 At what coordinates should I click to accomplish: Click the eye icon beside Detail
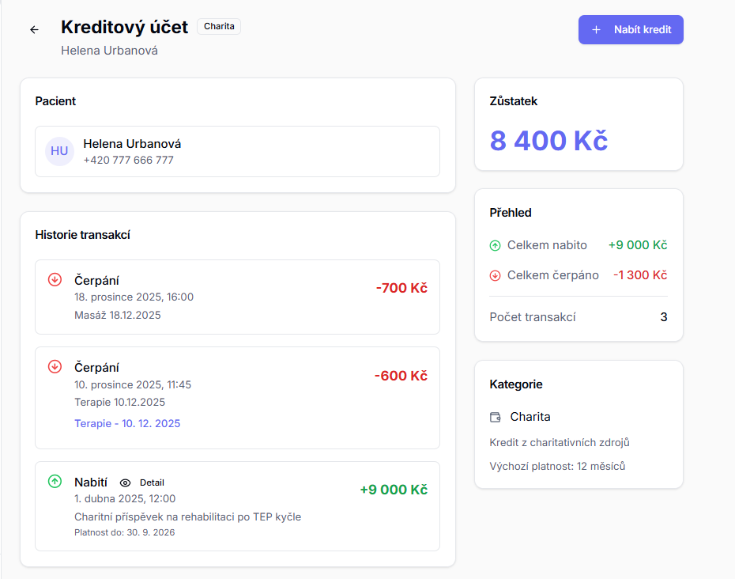tap(125, 482)
